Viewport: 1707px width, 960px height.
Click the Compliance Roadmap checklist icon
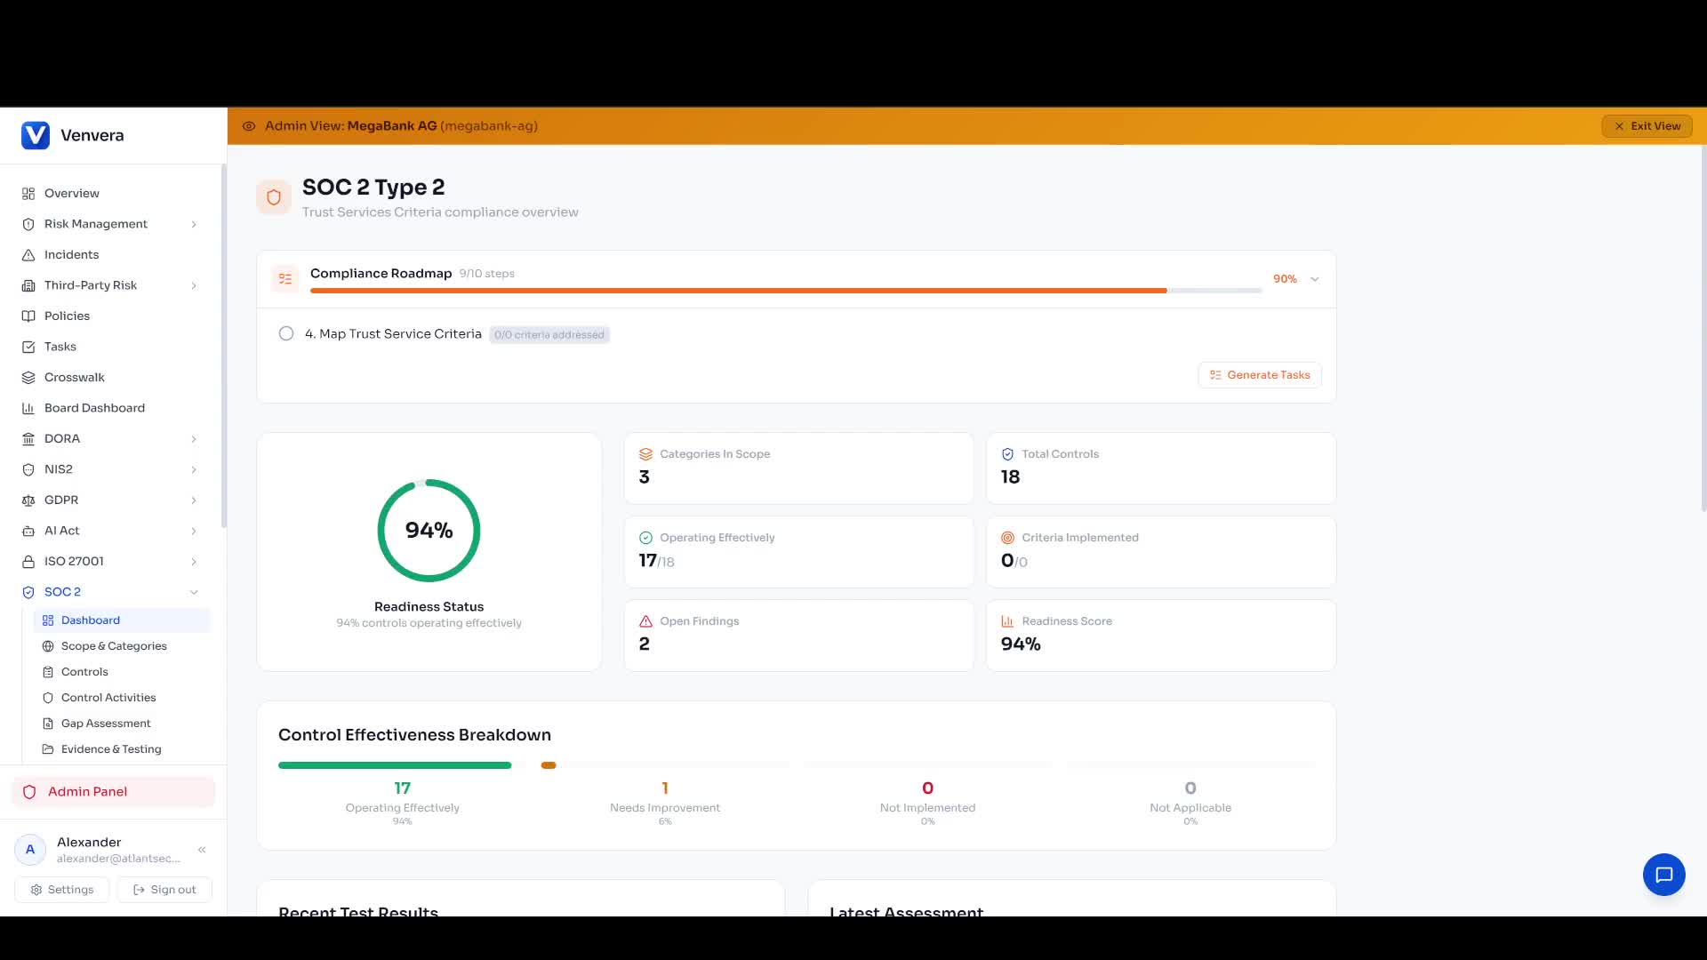pos(285,279)
